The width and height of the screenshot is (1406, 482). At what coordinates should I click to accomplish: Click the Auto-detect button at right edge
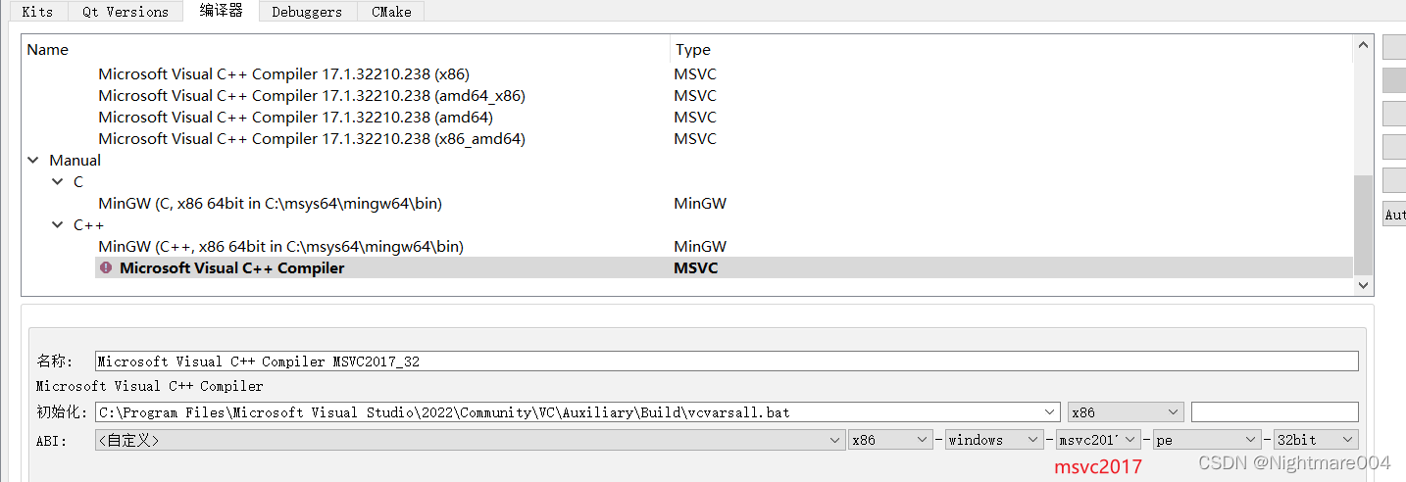click(x=1394, y=215)
